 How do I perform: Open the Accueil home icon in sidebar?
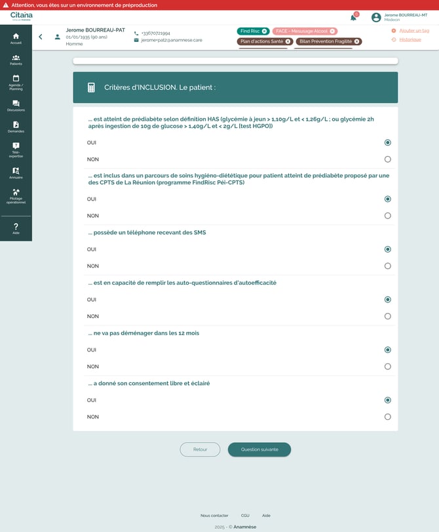16,38
